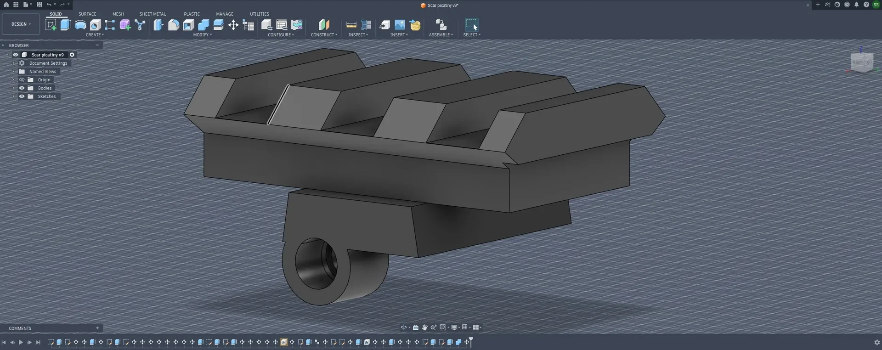This screenshot has height=350, width=882.
Task: Switch to the SHEET METAL tab
Action: point(153,14)
